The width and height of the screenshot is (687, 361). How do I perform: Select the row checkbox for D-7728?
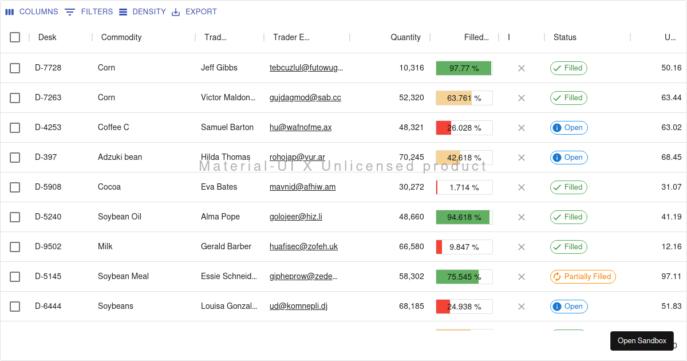pos(15,68)
